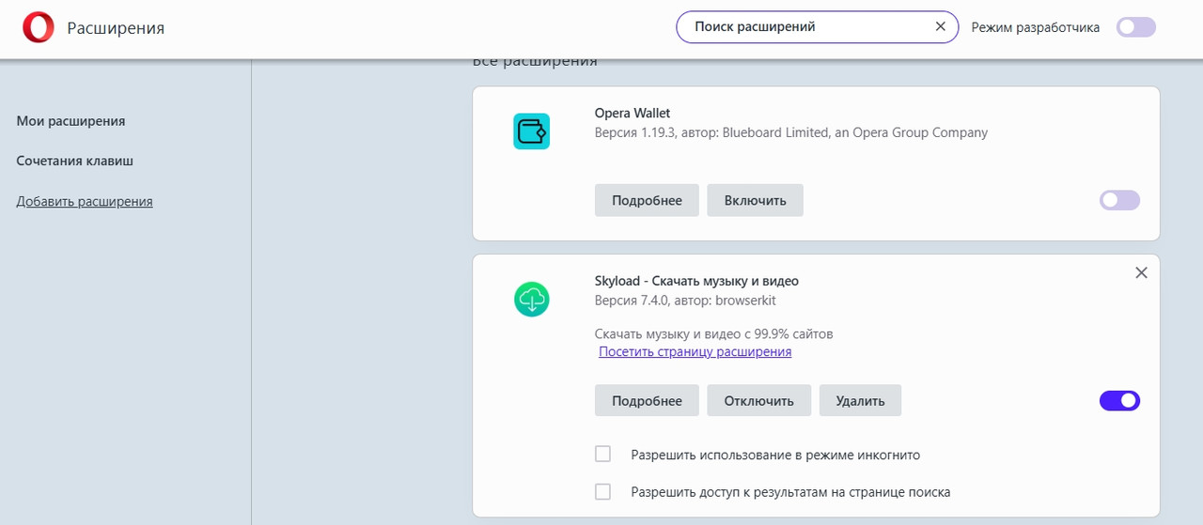Viewport: 1203px width, 525px height.
Task: Open Мои расширения in the sidebar
Action: pyautogui.click(x=70, y=121)
